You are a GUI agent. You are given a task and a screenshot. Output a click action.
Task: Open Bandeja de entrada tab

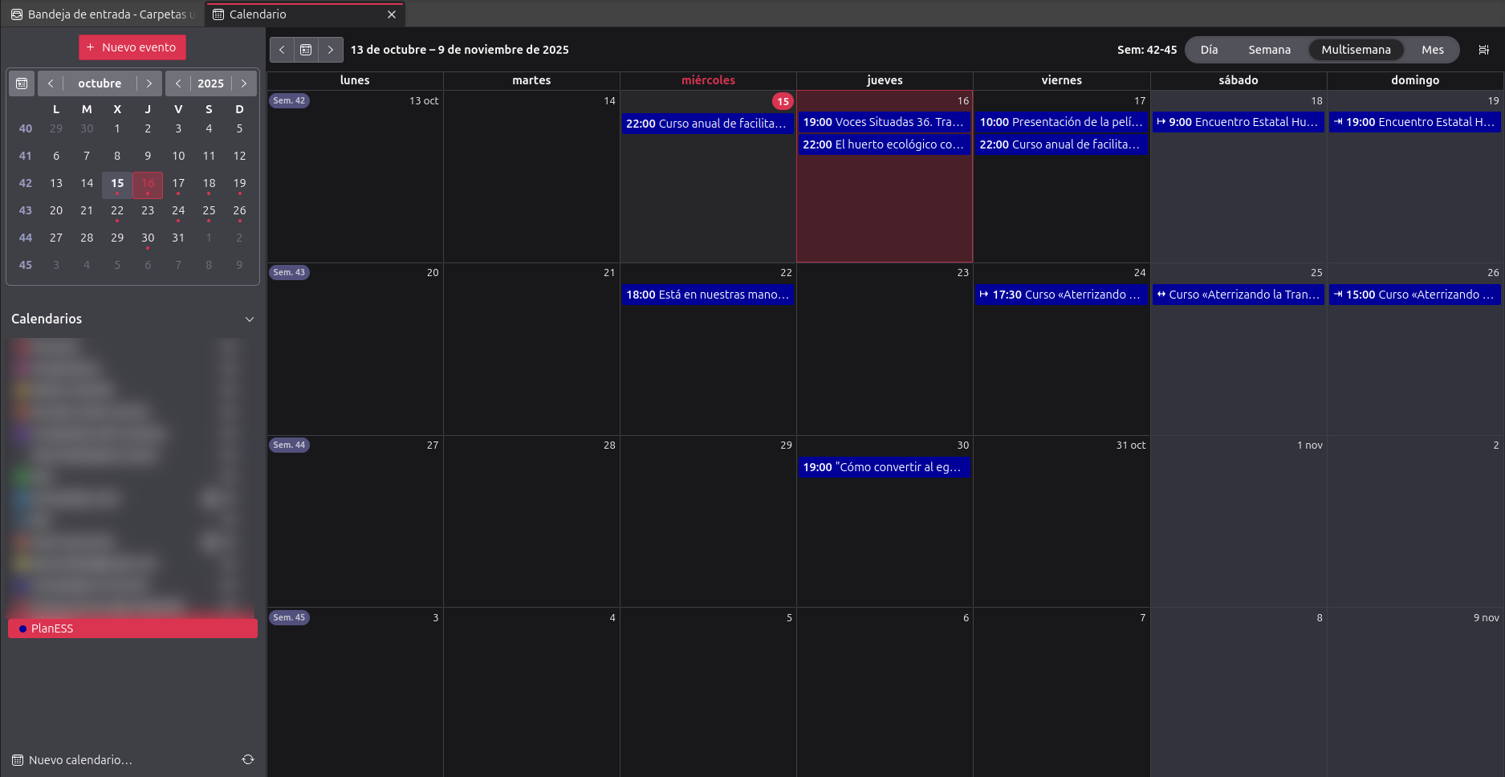coord(104,14)
